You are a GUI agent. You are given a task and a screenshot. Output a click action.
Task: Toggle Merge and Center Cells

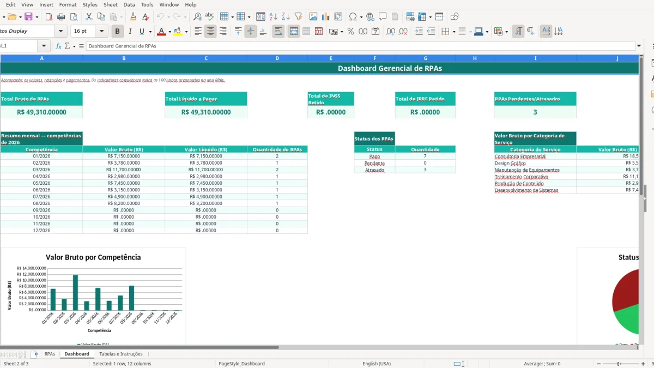[x=294, y=32]
